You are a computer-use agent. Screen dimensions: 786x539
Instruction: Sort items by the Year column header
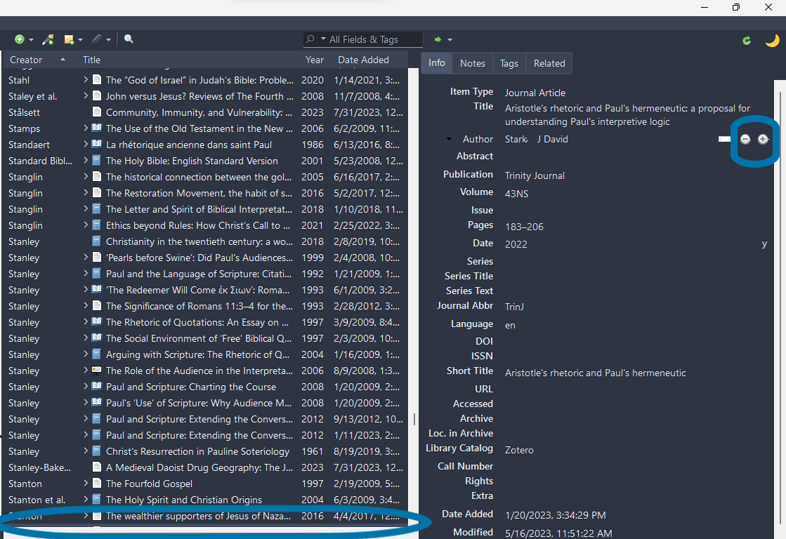click(315, 60)
